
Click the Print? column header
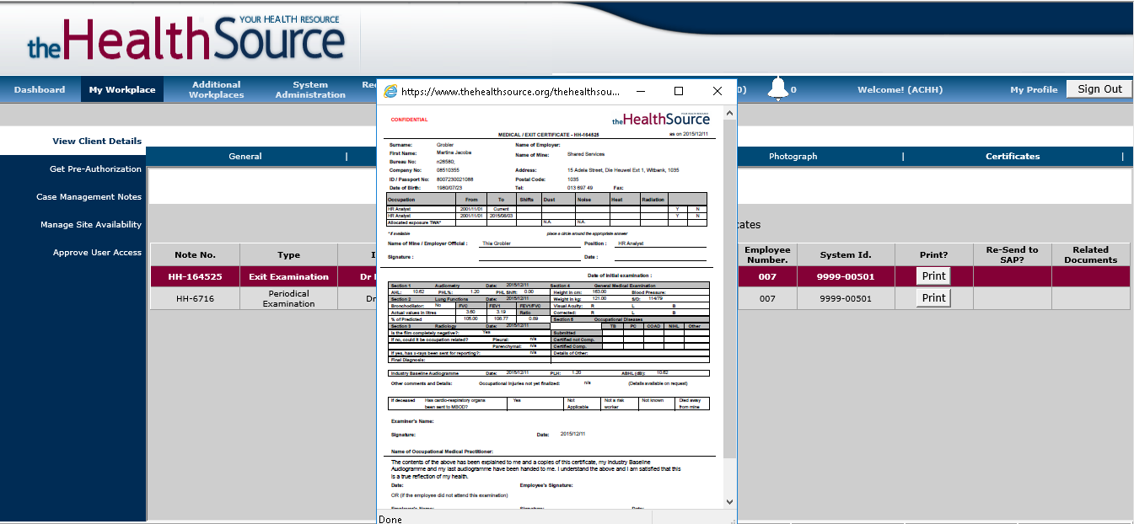tap(933, 254)
